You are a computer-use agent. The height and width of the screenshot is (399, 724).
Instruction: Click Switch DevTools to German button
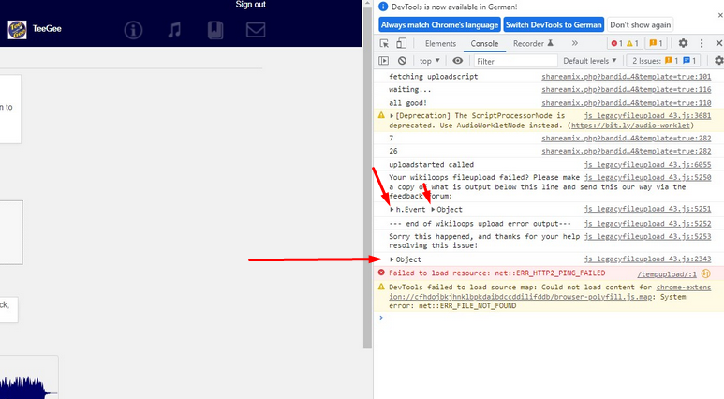click(x=554, y=25)
